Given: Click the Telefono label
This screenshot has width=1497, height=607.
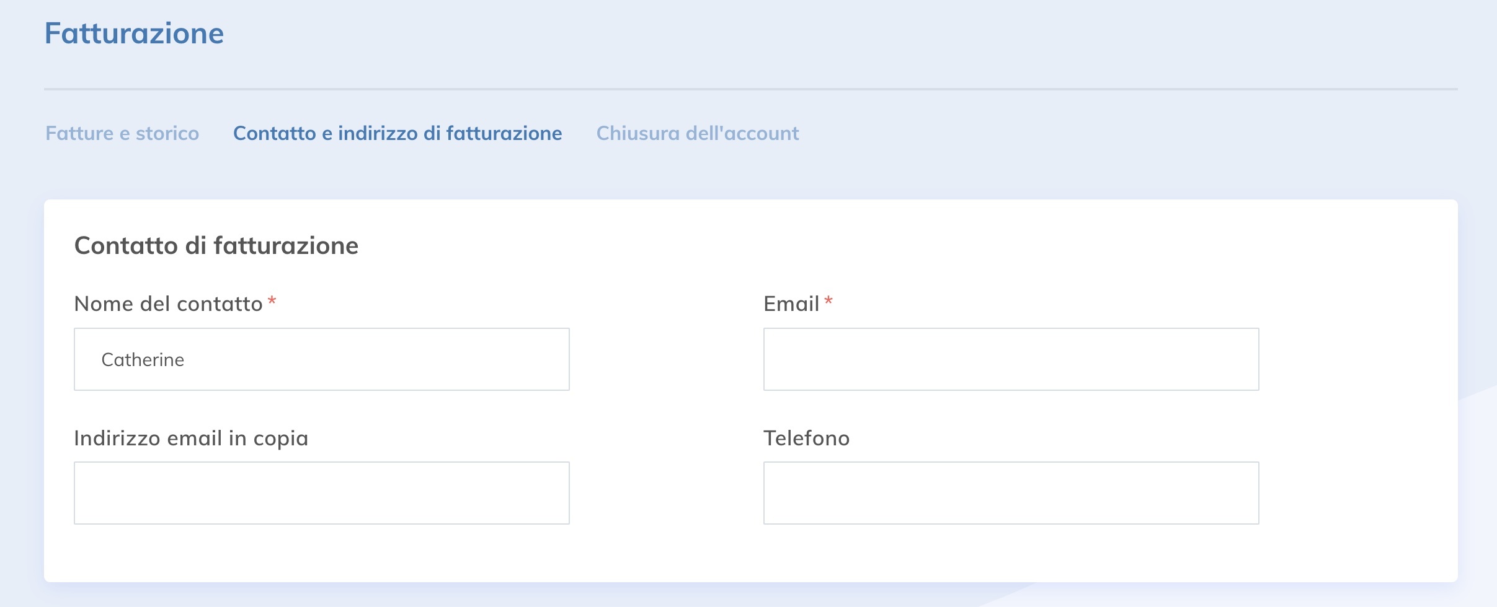Looking at the screenshot, I should pos(807,438).
